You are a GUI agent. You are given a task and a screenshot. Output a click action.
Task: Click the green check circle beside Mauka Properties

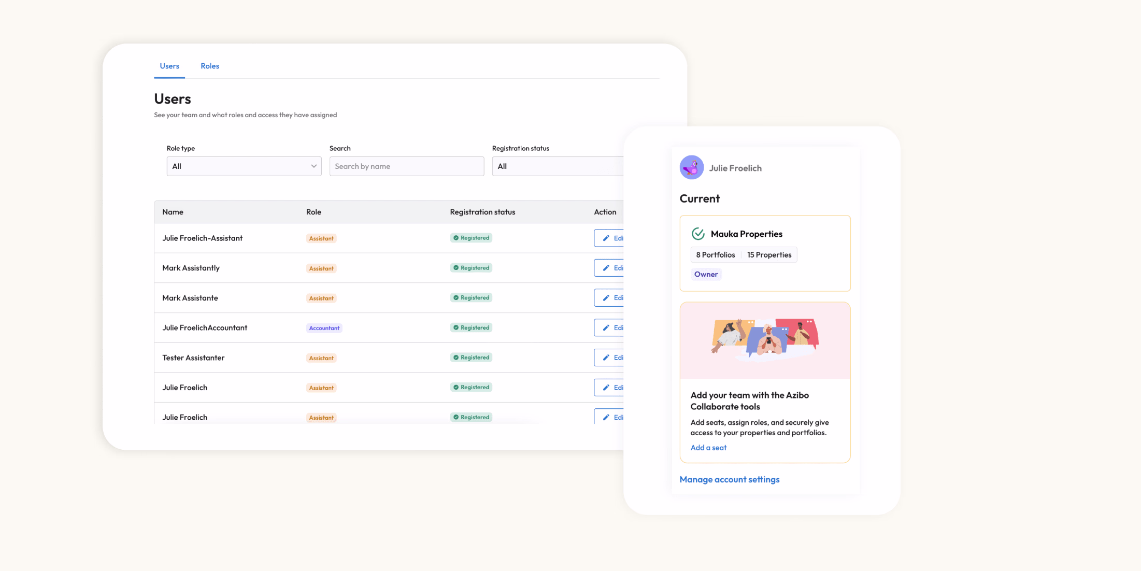pyautogui.click(x=698, y=234)
